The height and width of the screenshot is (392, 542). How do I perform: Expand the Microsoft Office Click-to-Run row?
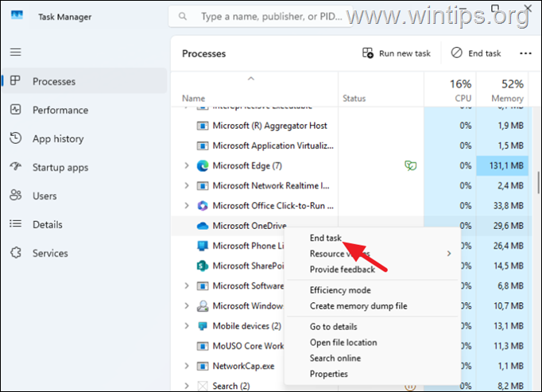coord(187,206)
